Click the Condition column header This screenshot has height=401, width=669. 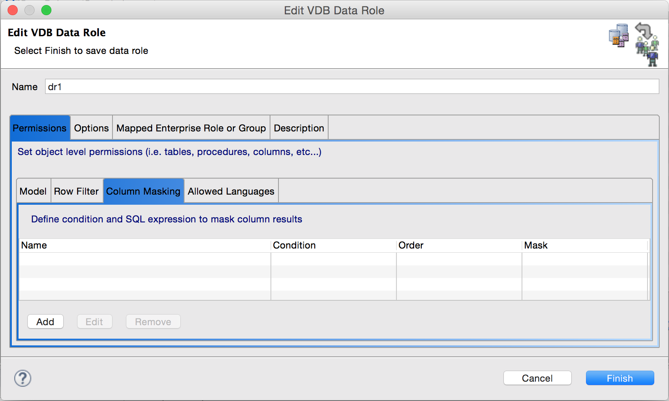click(x=333, y=246)
